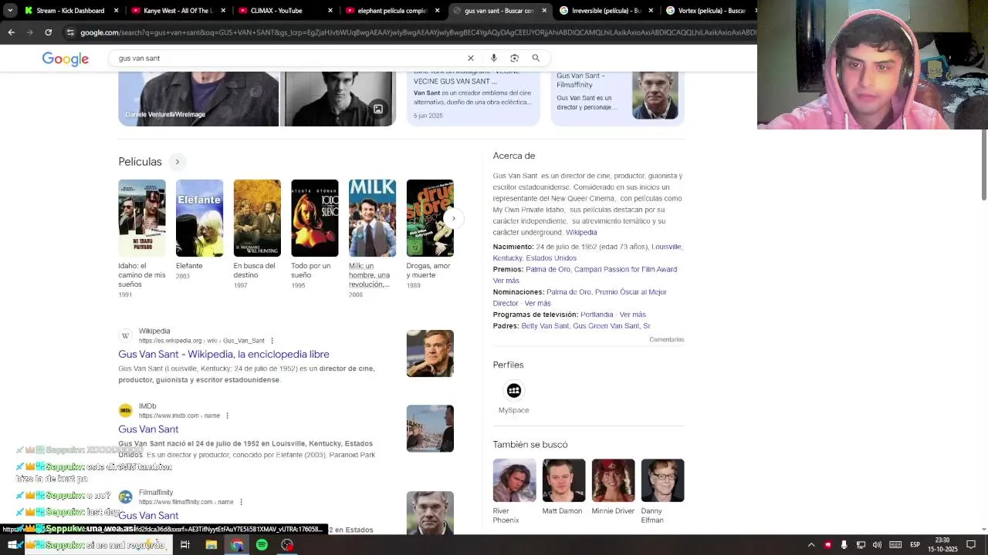The width and height of the screenshot is (988, 555).
Task: Open more options for Wikipedia result
Action: 272,341
